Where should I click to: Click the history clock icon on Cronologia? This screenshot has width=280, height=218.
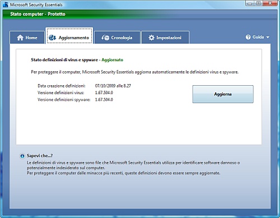coord(105,38)
